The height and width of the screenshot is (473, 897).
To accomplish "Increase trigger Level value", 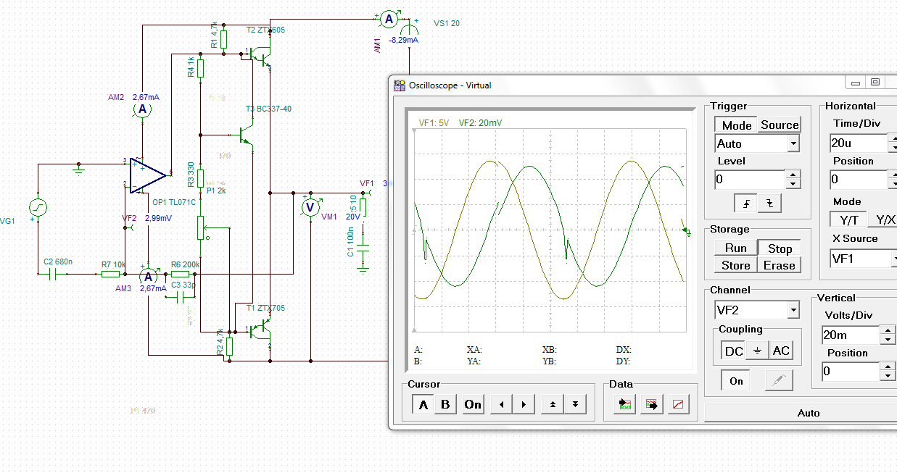I will click(x=793, y=175).
